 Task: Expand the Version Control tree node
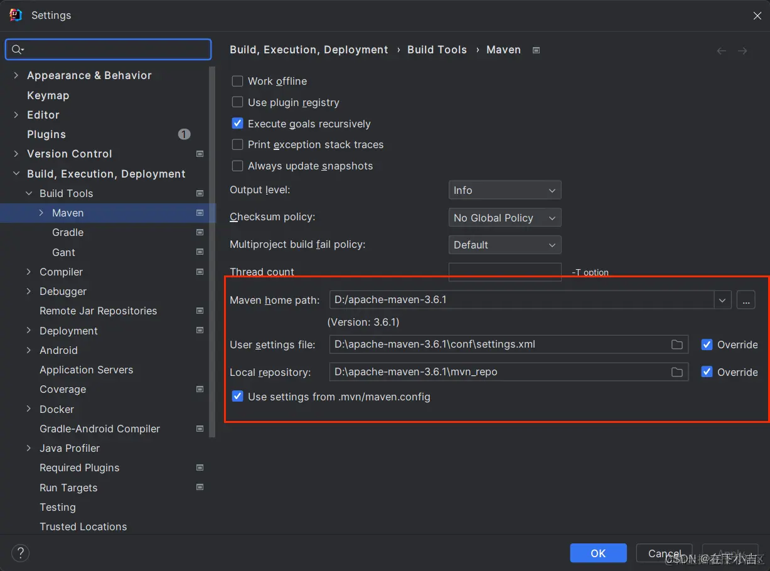16,154
